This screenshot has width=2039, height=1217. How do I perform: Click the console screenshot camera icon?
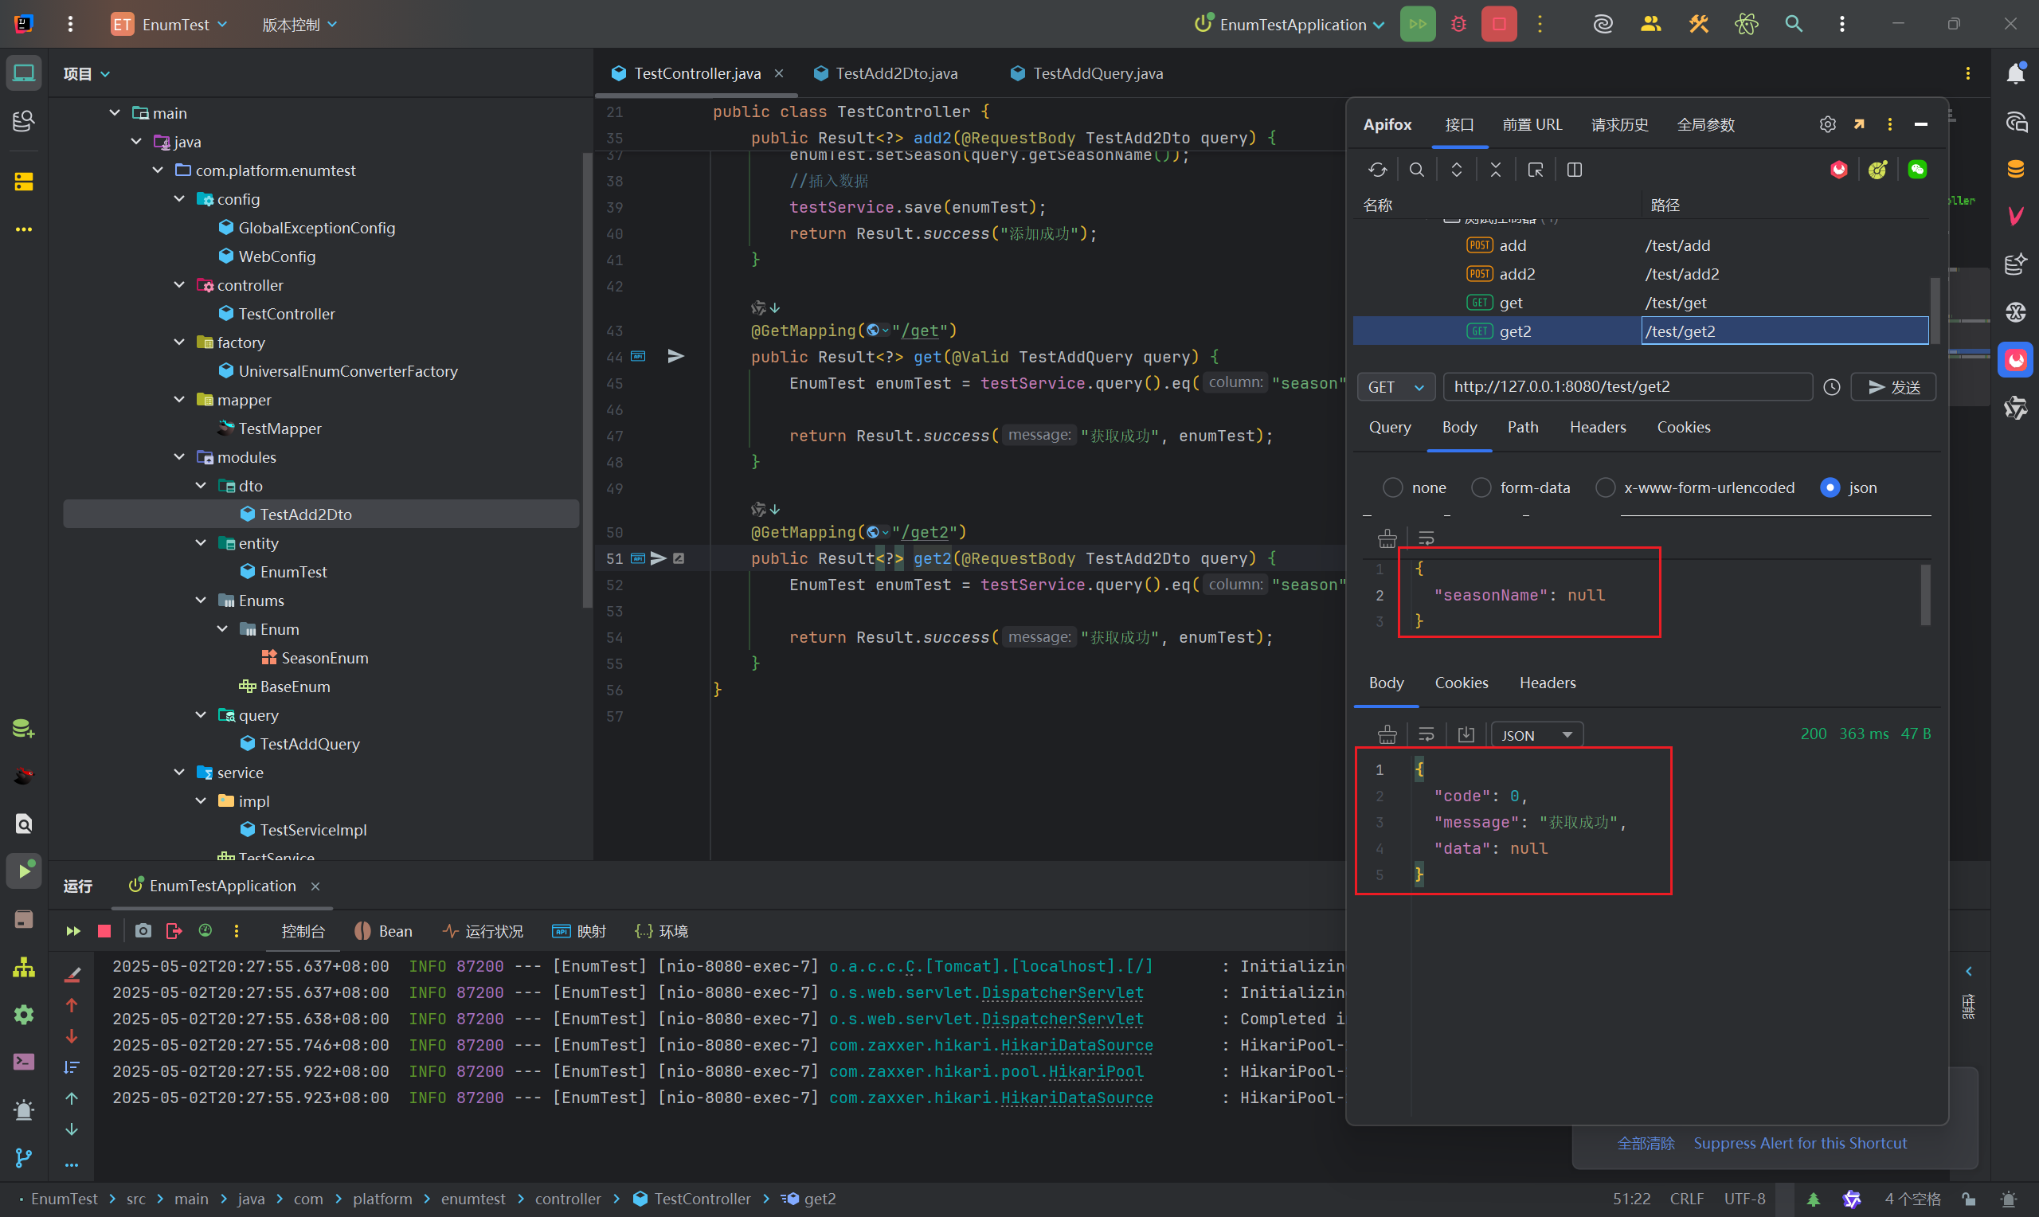(143, 931)
